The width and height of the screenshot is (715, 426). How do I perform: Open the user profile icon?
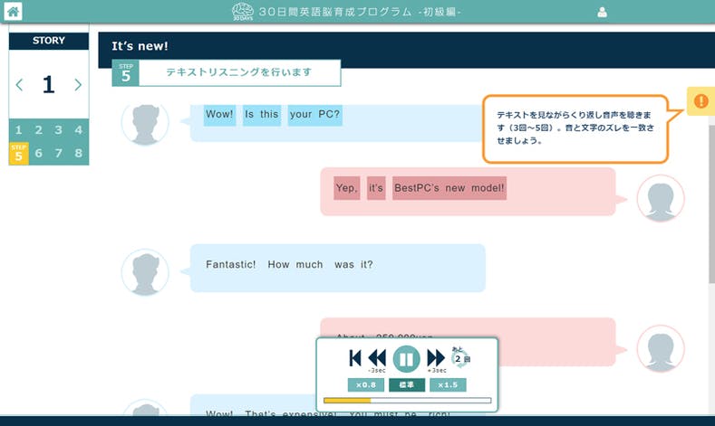pos(603,12)
